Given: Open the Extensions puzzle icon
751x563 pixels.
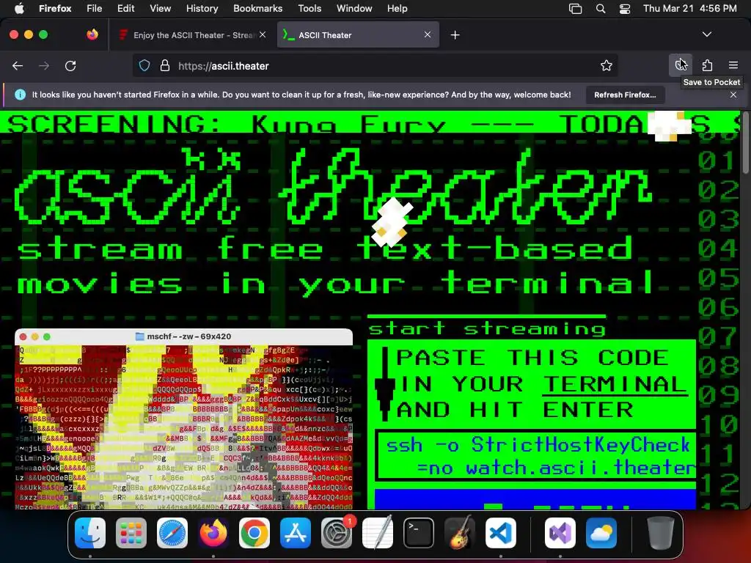Looking at the screenshot, I should click(707, 65).
